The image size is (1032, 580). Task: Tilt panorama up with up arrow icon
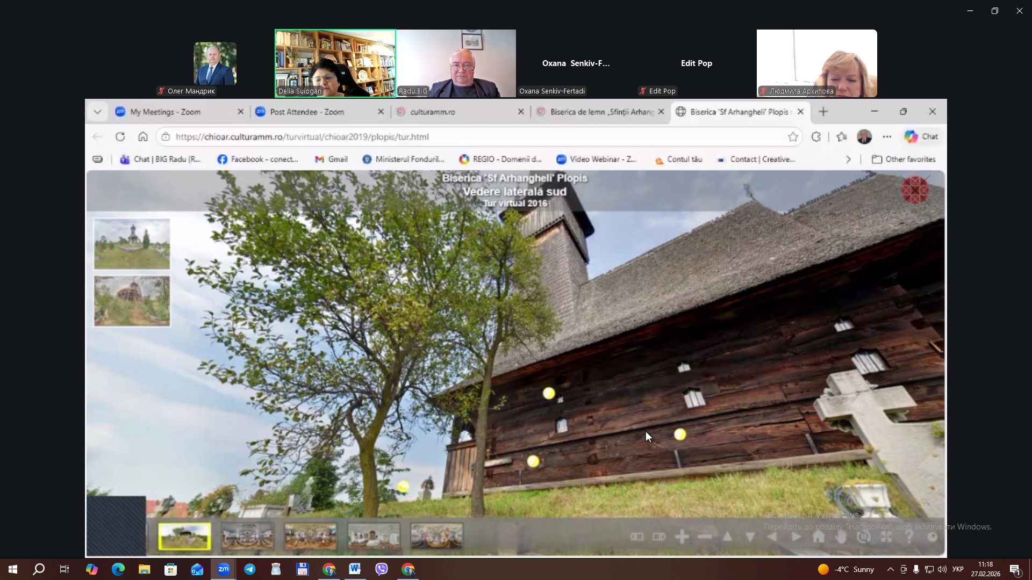(x=727, y=536)
